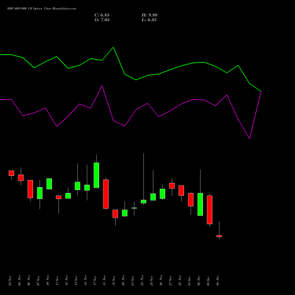Select the tall green candle above 17 Nov
This screenshot has height=295, width=295.
[96, 175]
